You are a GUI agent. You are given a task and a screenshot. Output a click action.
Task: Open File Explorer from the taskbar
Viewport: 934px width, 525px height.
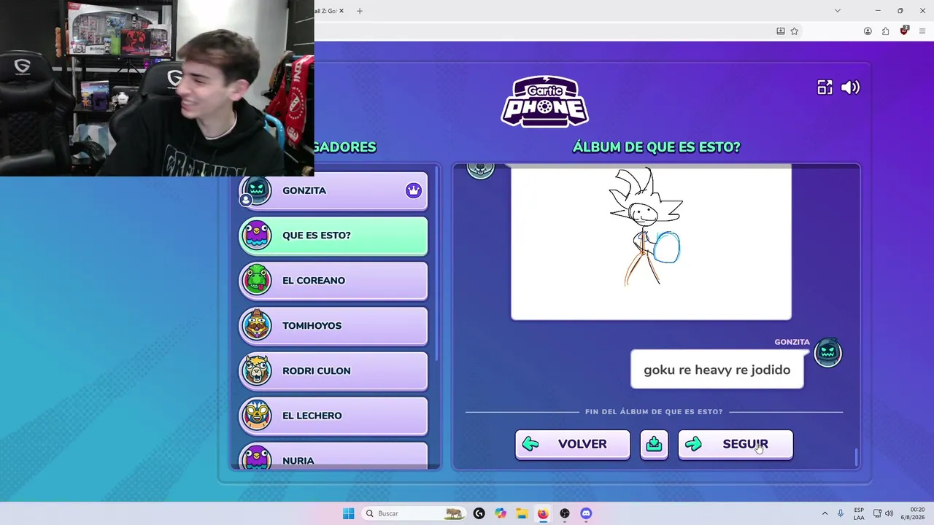[x=522, y=513]
